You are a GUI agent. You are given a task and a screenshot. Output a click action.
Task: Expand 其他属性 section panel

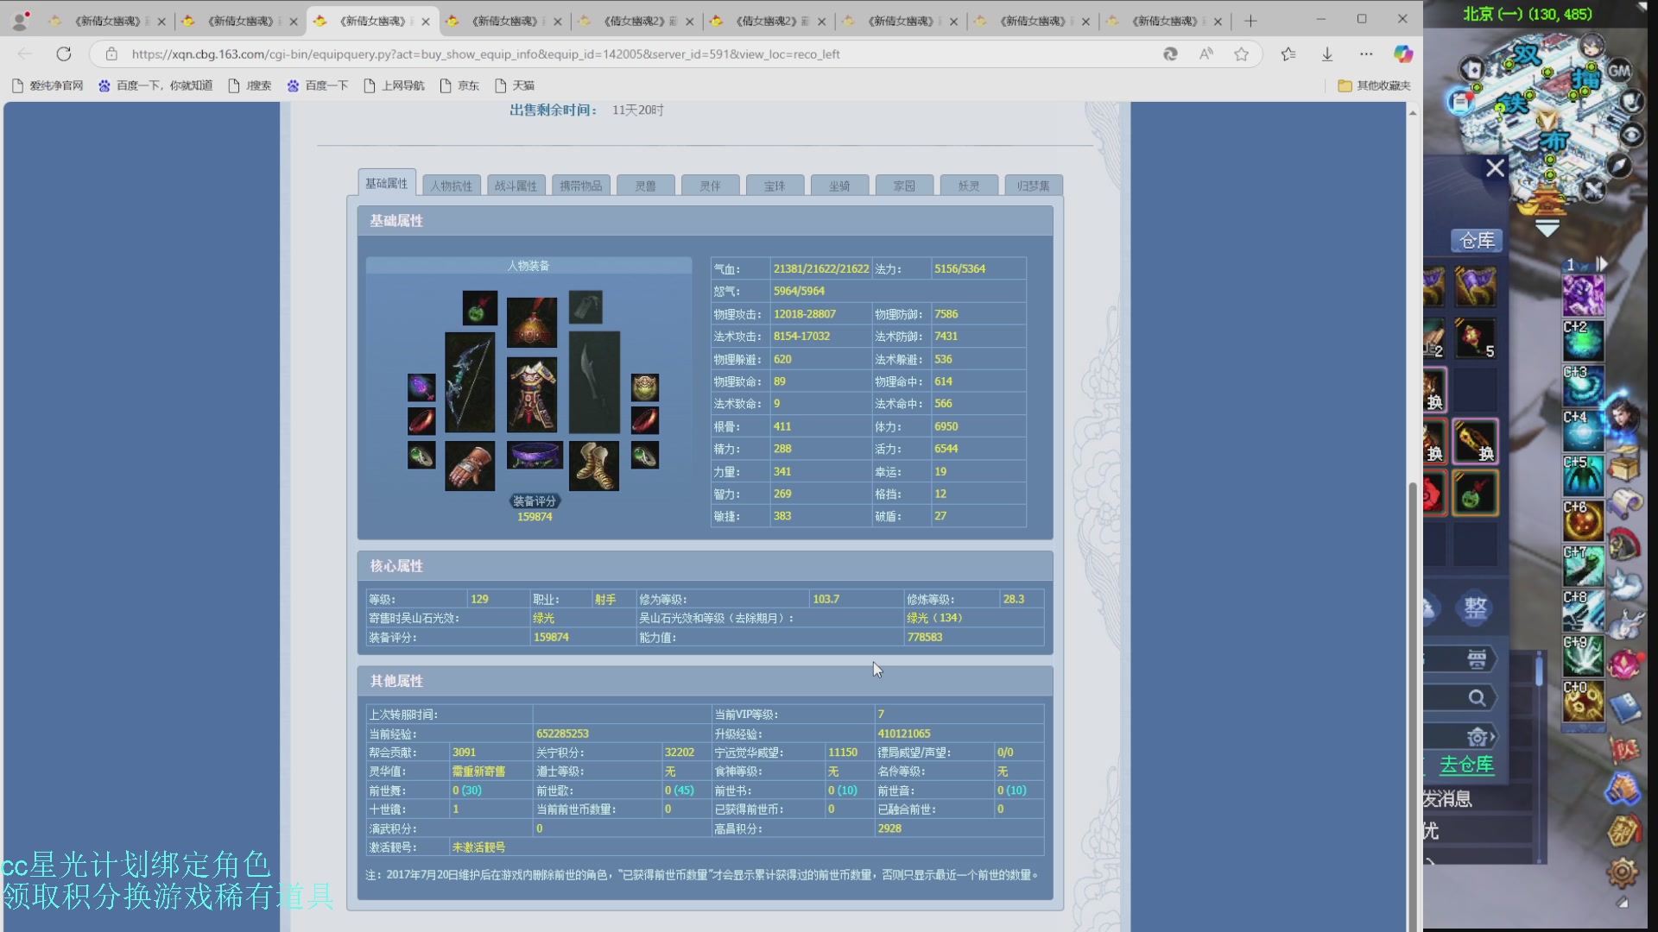click(x=396, y=679)
